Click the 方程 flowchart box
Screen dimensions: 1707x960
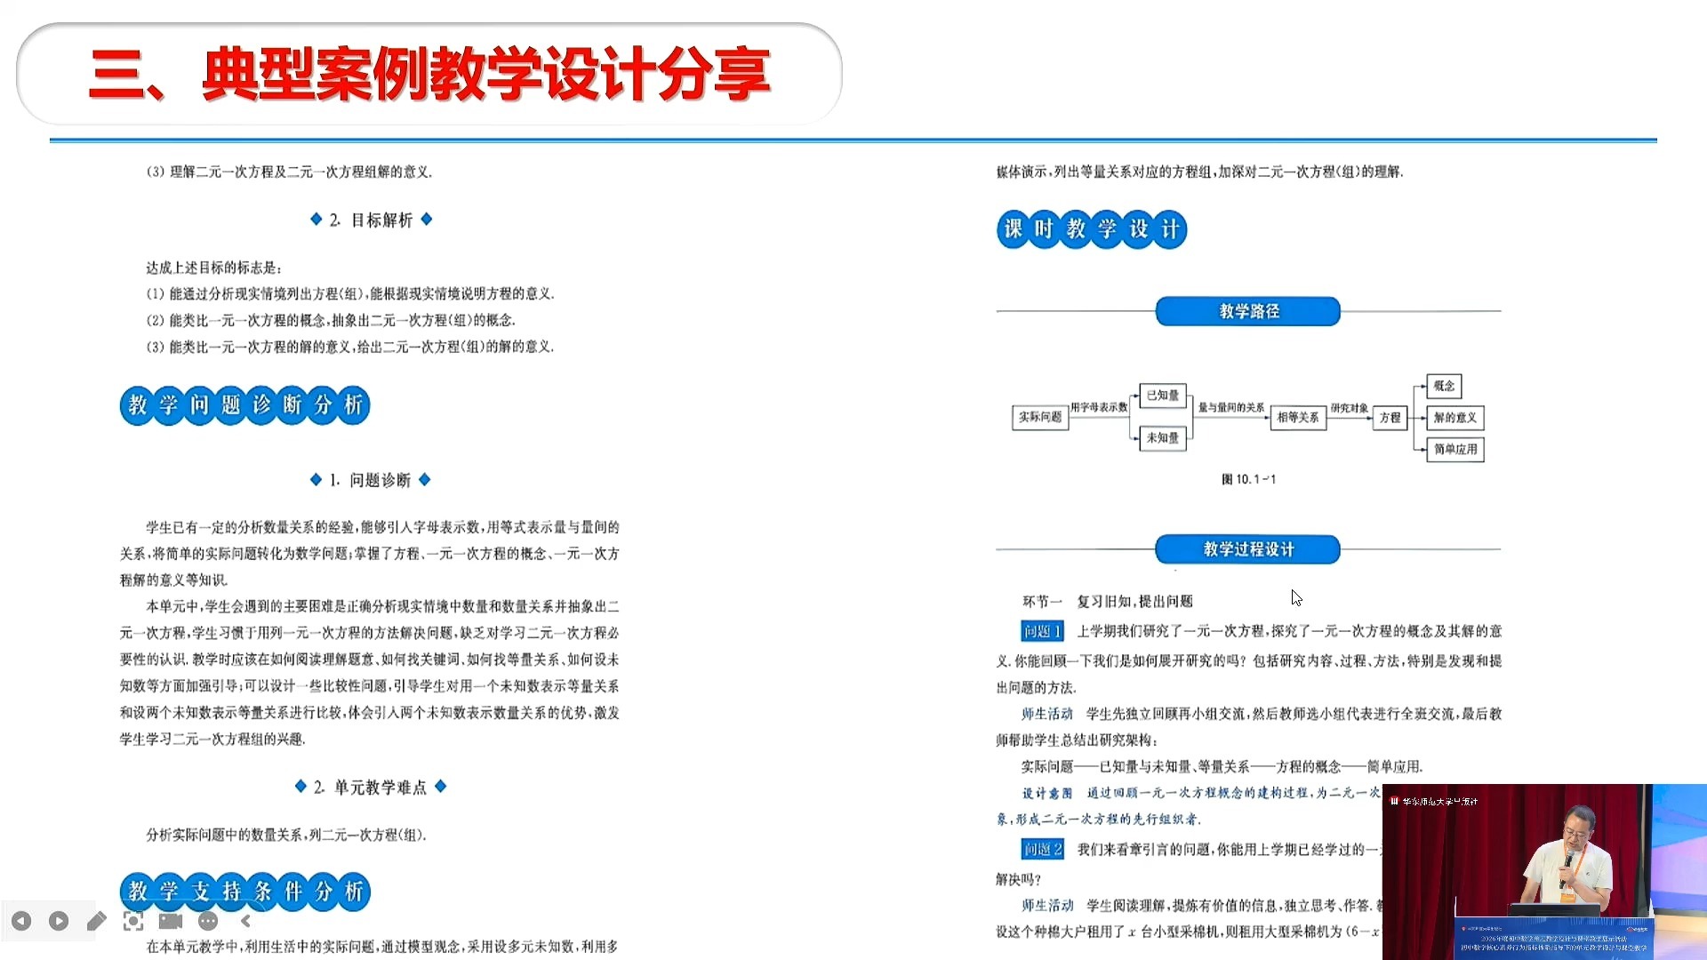point(1390,417)
